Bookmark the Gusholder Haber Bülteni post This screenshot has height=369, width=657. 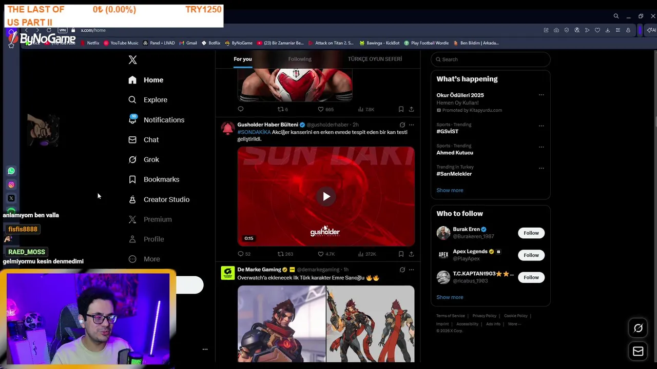[401, 254]
